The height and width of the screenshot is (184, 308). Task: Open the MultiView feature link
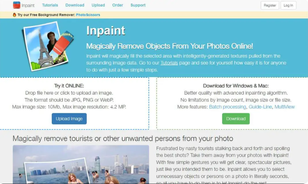pyautogui.click(x=284, y=107)
